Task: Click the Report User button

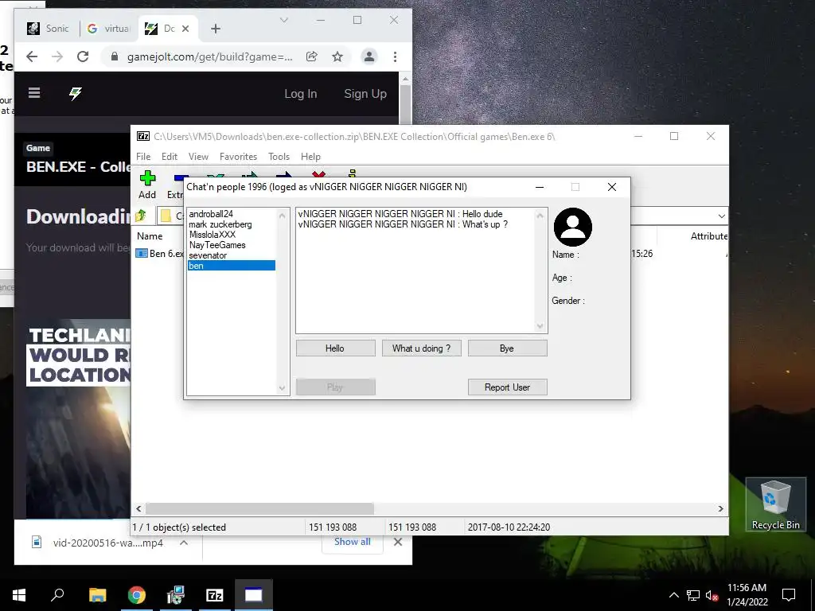Action: point(507,387)
